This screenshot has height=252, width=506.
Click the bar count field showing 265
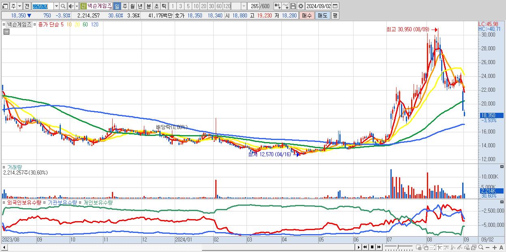(254, 6)
